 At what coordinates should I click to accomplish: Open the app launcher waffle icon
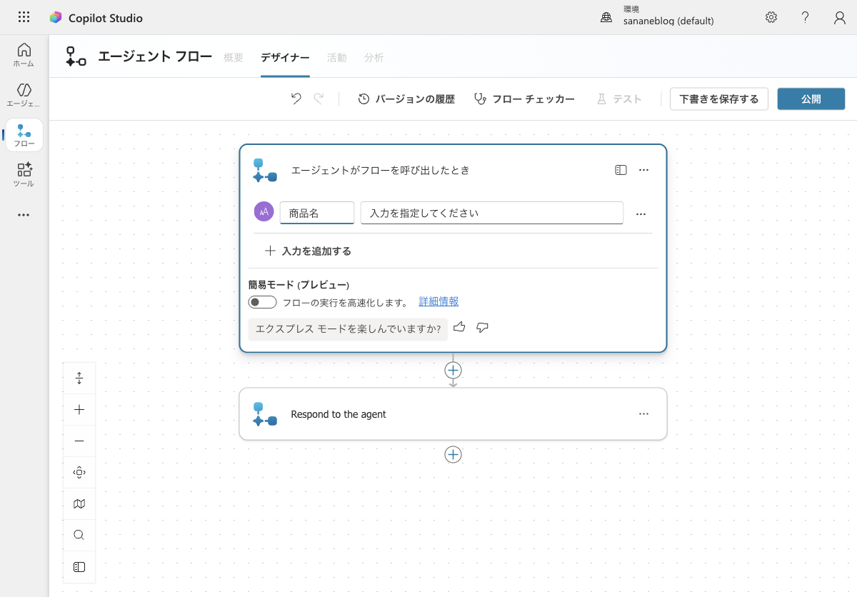tap(24, 17)
